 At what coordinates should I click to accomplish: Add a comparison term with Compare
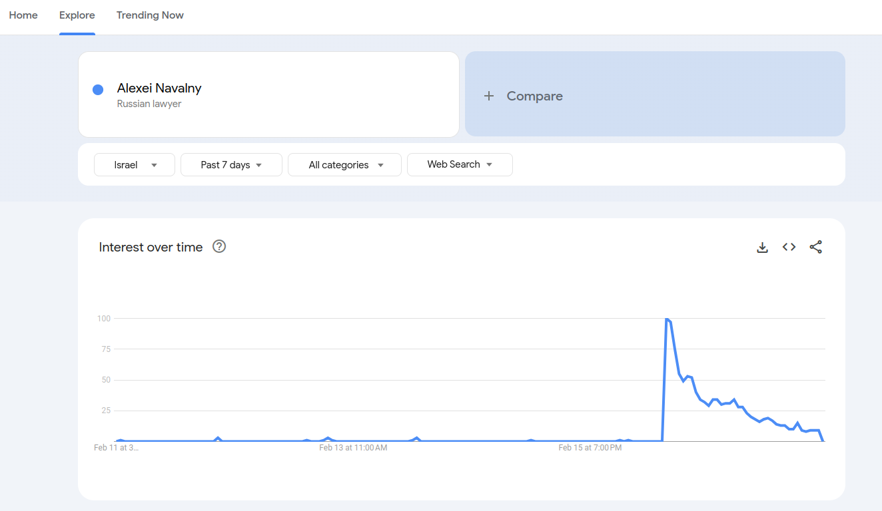coord(534,96)
